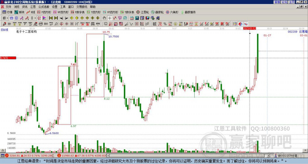Toggle the infinity loop button
This screenshot has width=308, height=164.
pos(246,24)
